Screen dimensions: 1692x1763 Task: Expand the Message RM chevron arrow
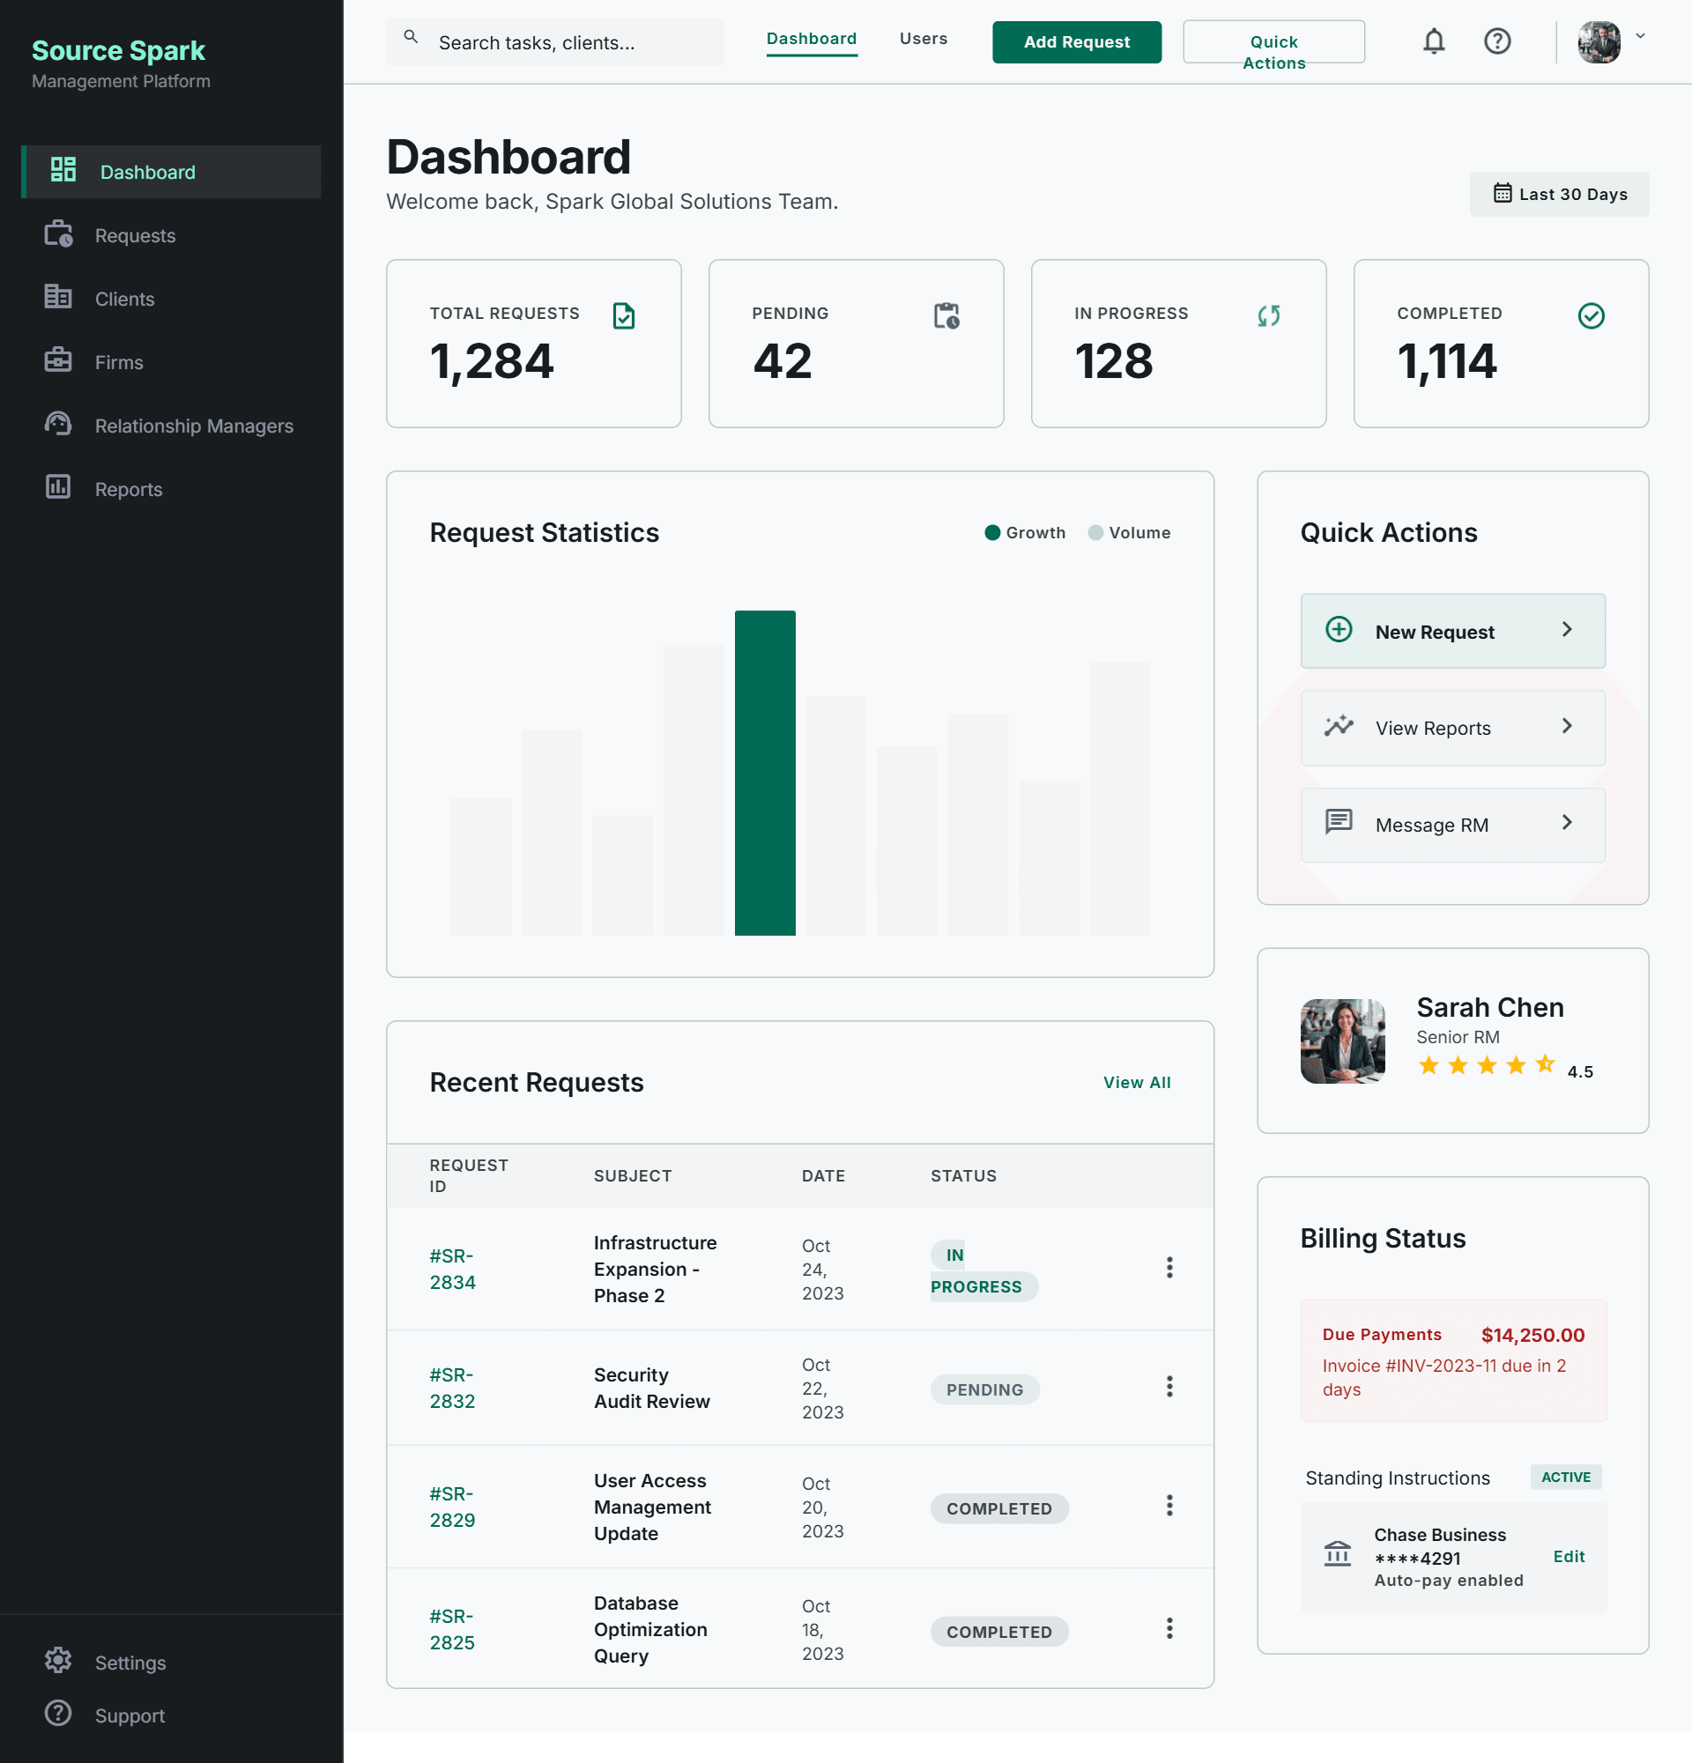[1567, 822]
